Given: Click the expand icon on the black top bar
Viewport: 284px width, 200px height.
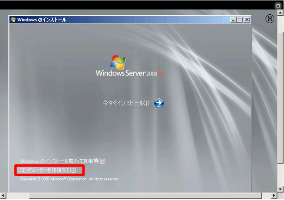Looking at the screenshot, I should point(278,6).
